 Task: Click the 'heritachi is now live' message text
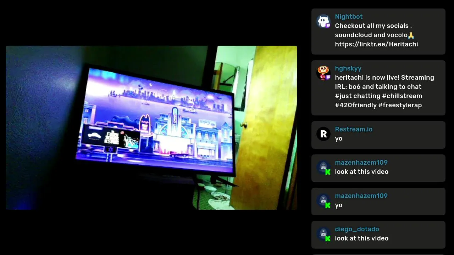click(x=384, y=91)
